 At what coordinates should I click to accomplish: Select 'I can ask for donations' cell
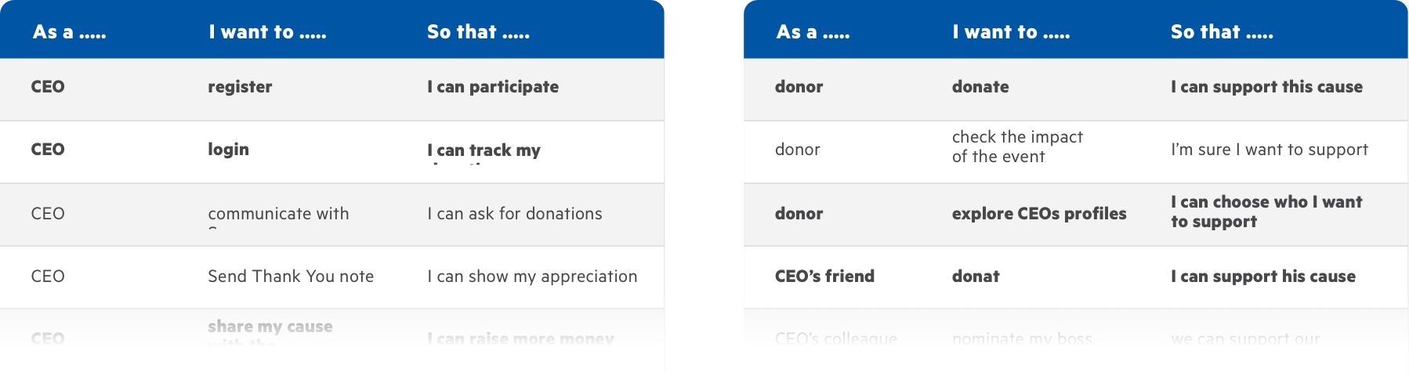click(x=515, y=214)
